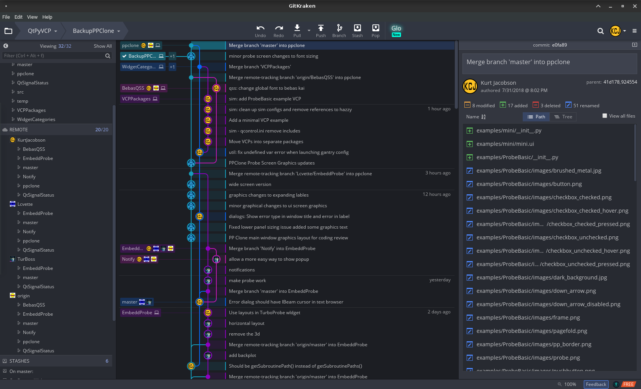Click the WidgetCatego... branch label

click(143, 67)
